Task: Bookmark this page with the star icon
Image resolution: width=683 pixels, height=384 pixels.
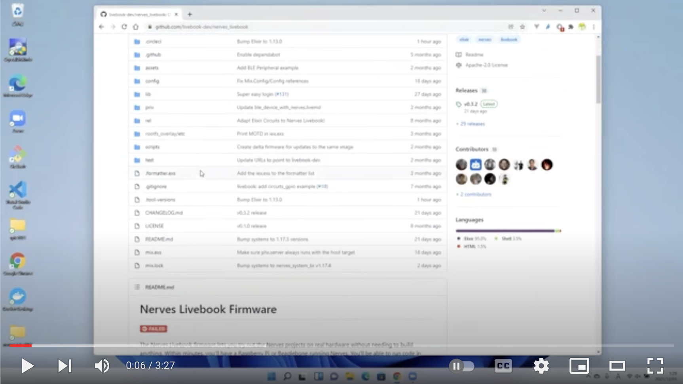Action: tap(522, 27)
